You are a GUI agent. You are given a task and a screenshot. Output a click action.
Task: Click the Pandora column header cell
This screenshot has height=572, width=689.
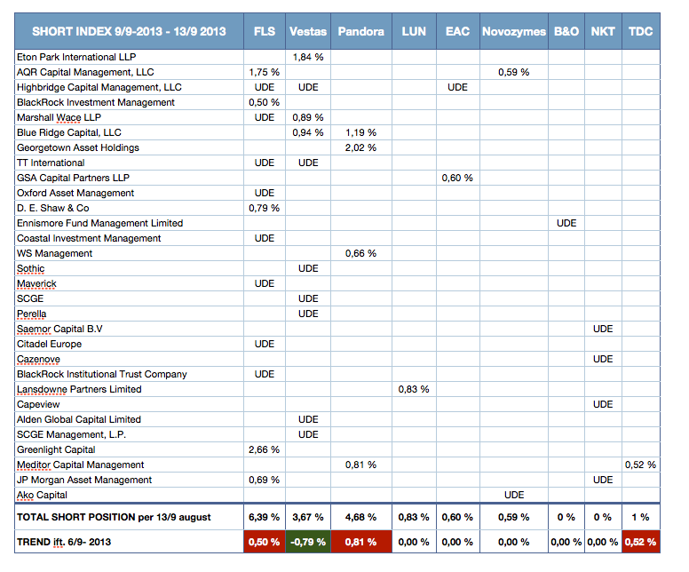[x=361, y=31]
